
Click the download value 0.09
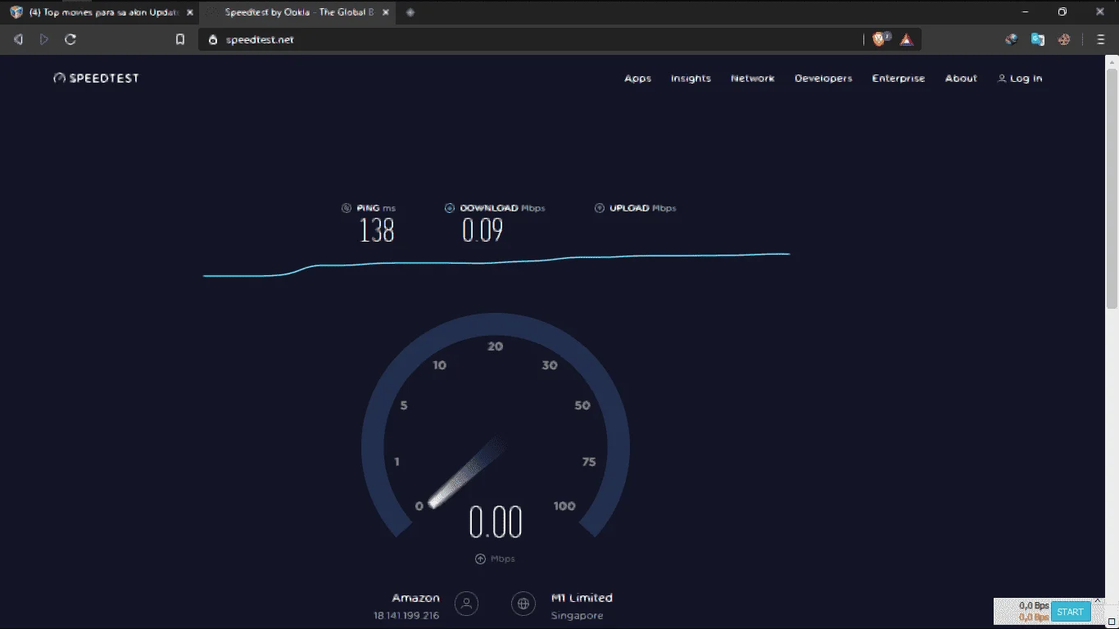point(482,231)
